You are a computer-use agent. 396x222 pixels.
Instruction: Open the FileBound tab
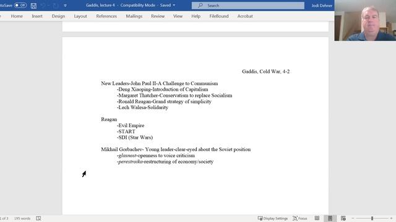point(219,16)
